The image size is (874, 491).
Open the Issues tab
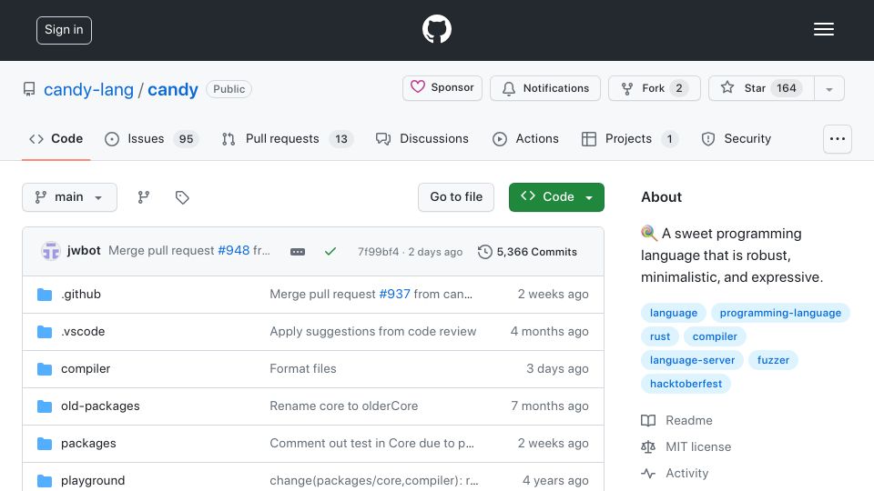coord(152,138)
